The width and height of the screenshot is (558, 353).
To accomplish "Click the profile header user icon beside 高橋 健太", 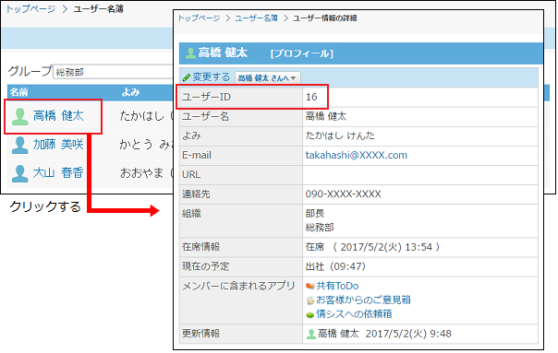I will pyautogui.click(x=190, y=53).
